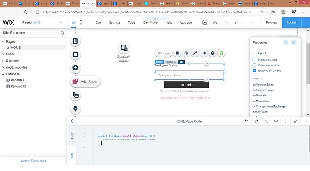Close the Properties panel
This screenshot has height=171, width=310.
(294, 43)
